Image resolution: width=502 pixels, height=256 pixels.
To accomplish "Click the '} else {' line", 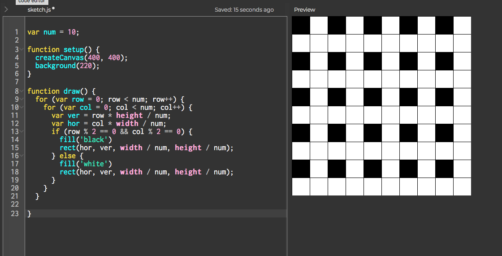I will coord(68,156).
